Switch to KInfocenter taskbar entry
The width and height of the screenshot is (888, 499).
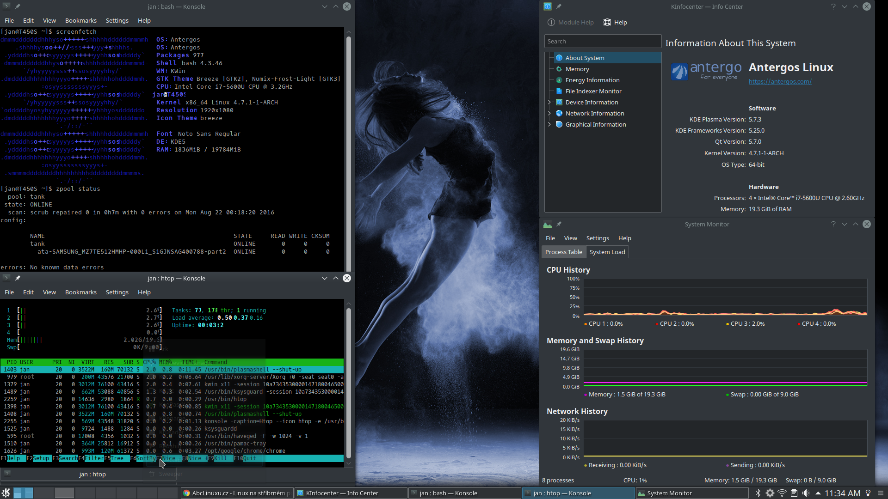pos(351,493)
